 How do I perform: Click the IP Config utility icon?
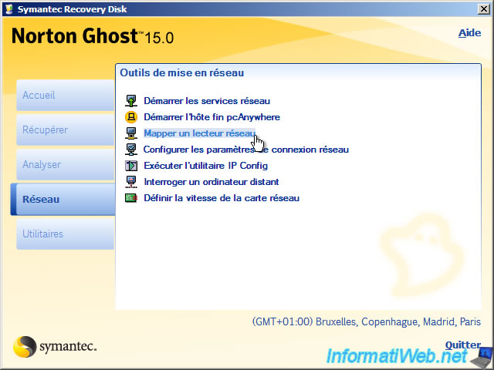click(x=131, y=166)
